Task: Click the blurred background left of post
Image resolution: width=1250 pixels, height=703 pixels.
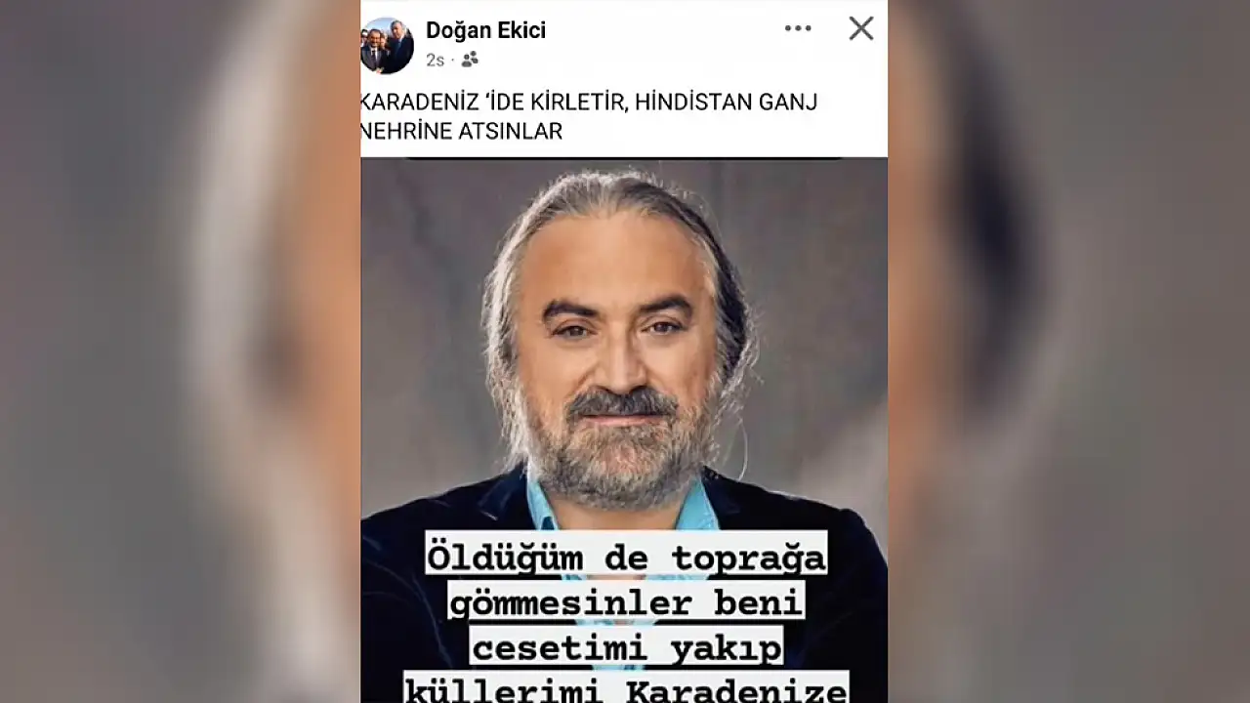Action: 180,351
